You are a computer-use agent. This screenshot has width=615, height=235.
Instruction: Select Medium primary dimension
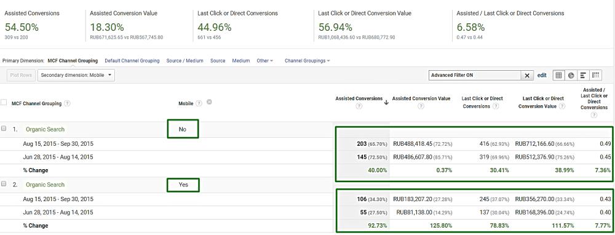coord(241,61)
